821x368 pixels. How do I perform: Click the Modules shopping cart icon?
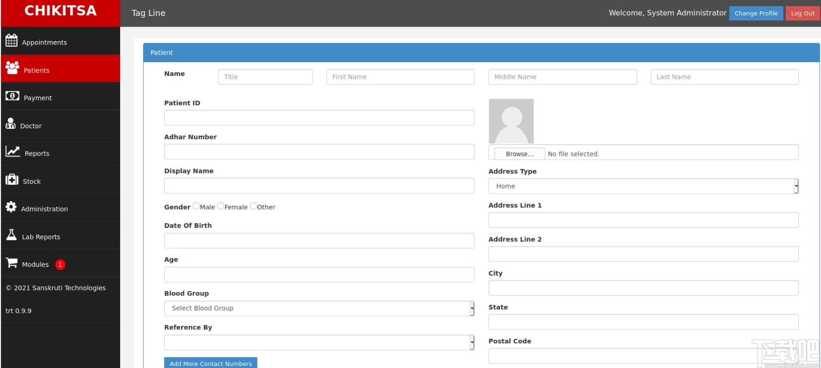click(x=11, y=262)
